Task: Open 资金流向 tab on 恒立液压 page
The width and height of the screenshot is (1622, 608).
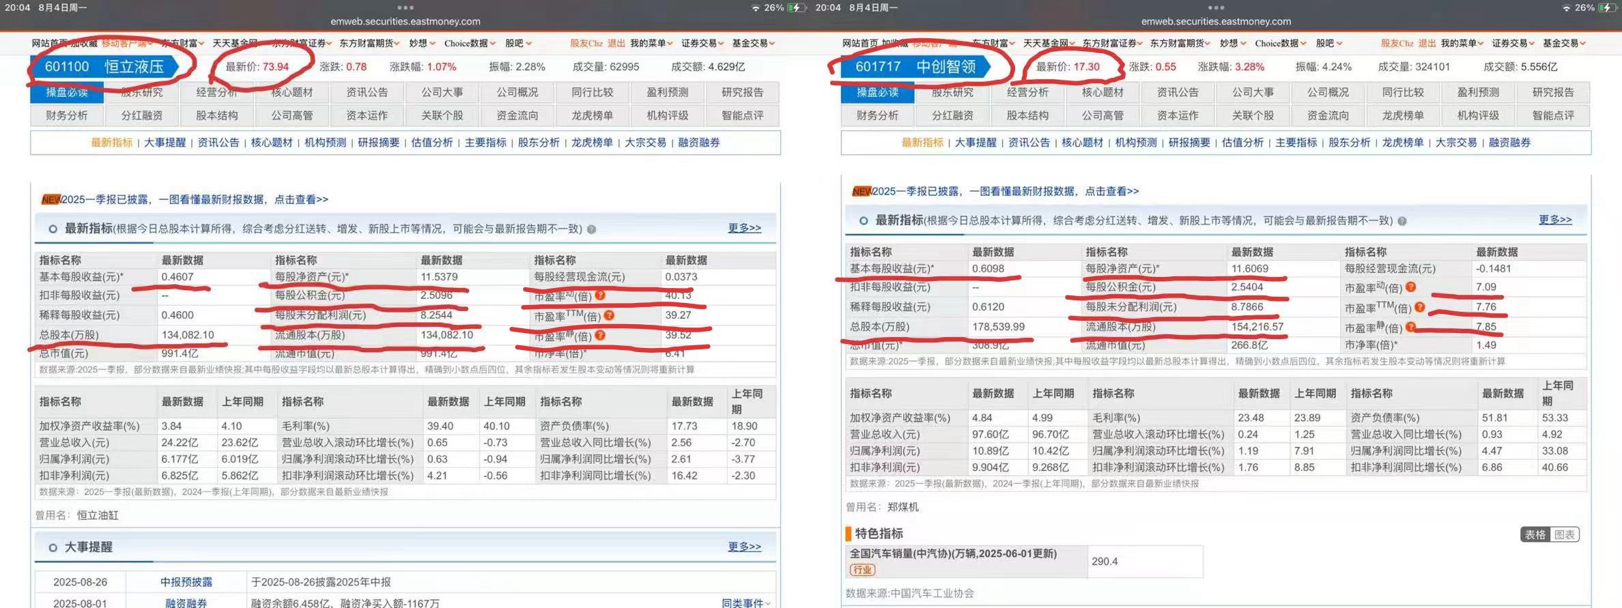Action: (x=517, y=116)
